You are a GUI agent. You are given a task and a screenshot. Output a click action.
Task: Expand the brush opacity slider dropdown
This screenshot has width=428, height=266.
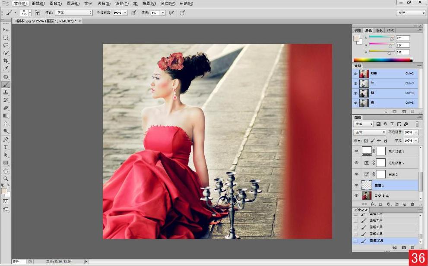(x=125, y=13)
